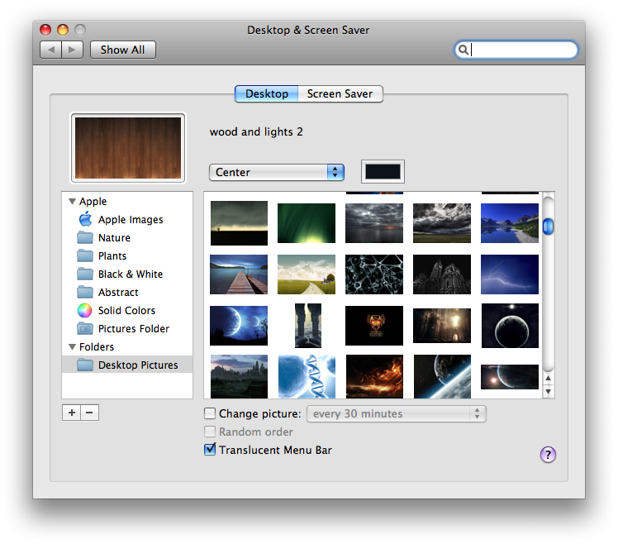Image resolution: width=618 pixels, height=544 pixels.
Task: Select the fantasy city at dusk wallpaper
Action: [x=239, y=376]
